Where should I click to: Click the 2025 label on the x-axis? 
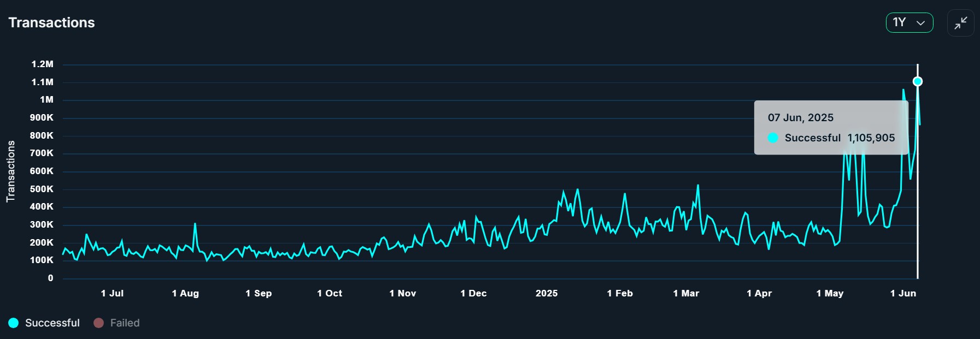[x=547, y=293]
